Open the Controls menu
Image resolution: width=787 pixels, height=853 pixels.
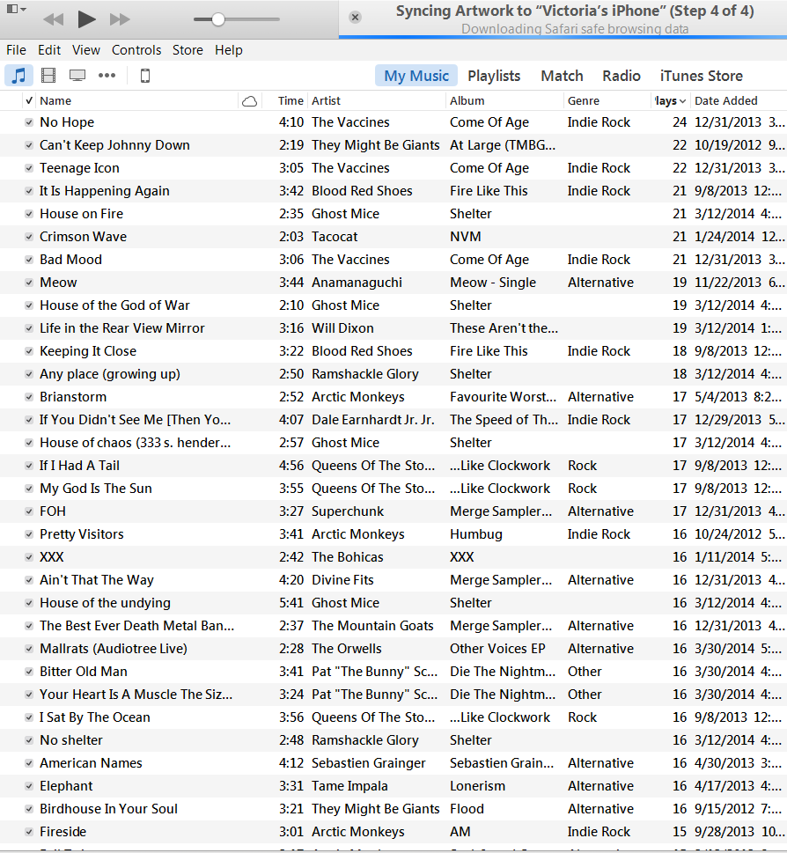(136, 50)
